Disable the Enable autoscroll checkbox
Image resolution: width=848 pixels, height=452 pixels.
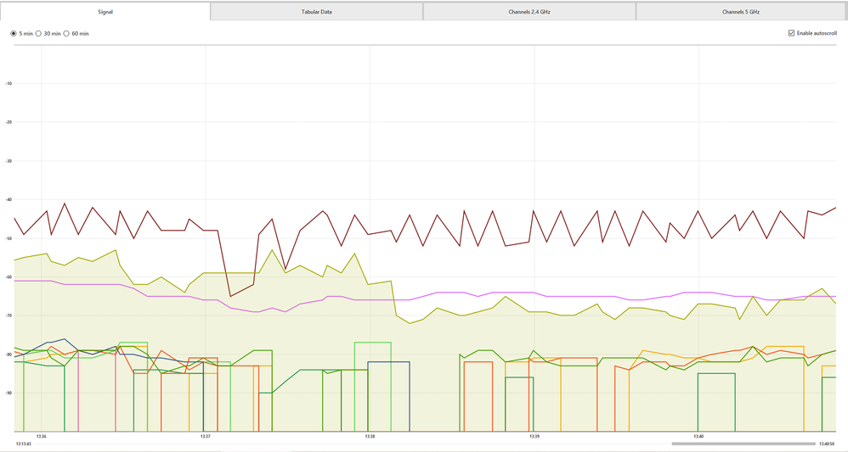792,34
